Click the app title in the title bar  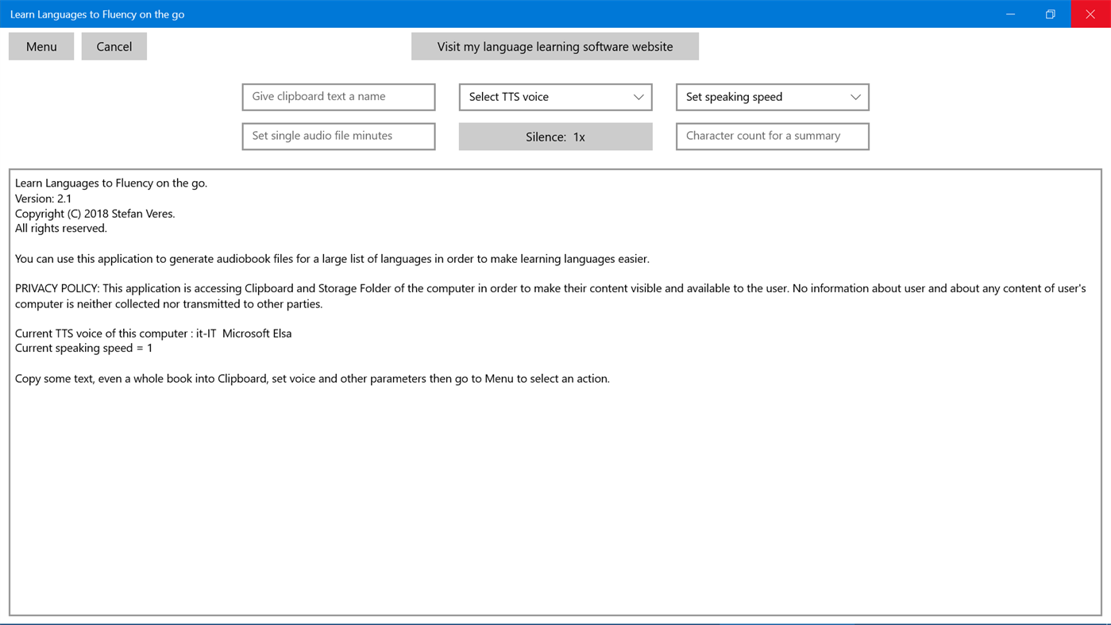pyautogui.click(x=97, y=14)
